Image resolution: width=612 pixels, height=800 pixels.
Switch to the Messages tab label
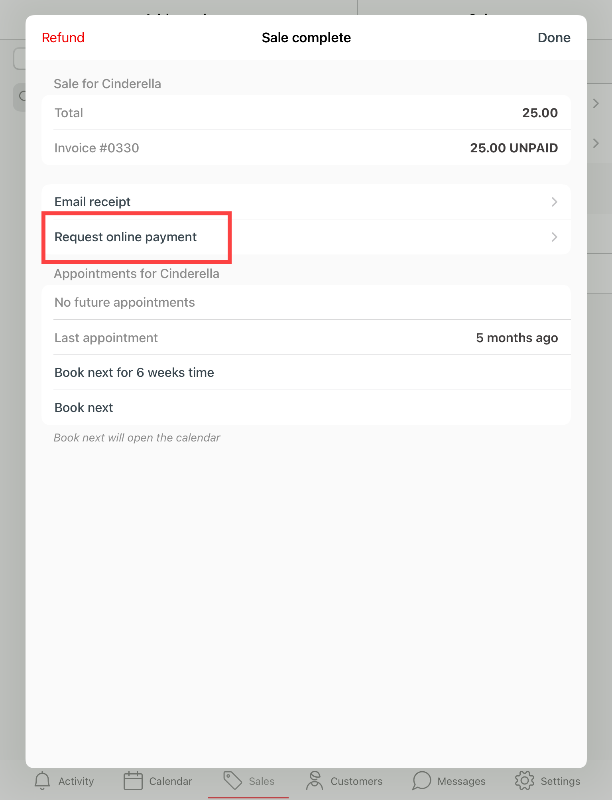coord(461,781)
